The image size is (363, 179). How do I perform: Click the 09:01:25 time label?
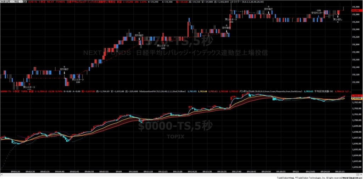(15, 172)
